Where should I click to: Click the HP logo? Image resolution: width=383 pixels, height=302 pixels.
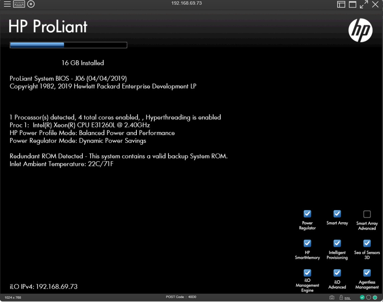360,30
